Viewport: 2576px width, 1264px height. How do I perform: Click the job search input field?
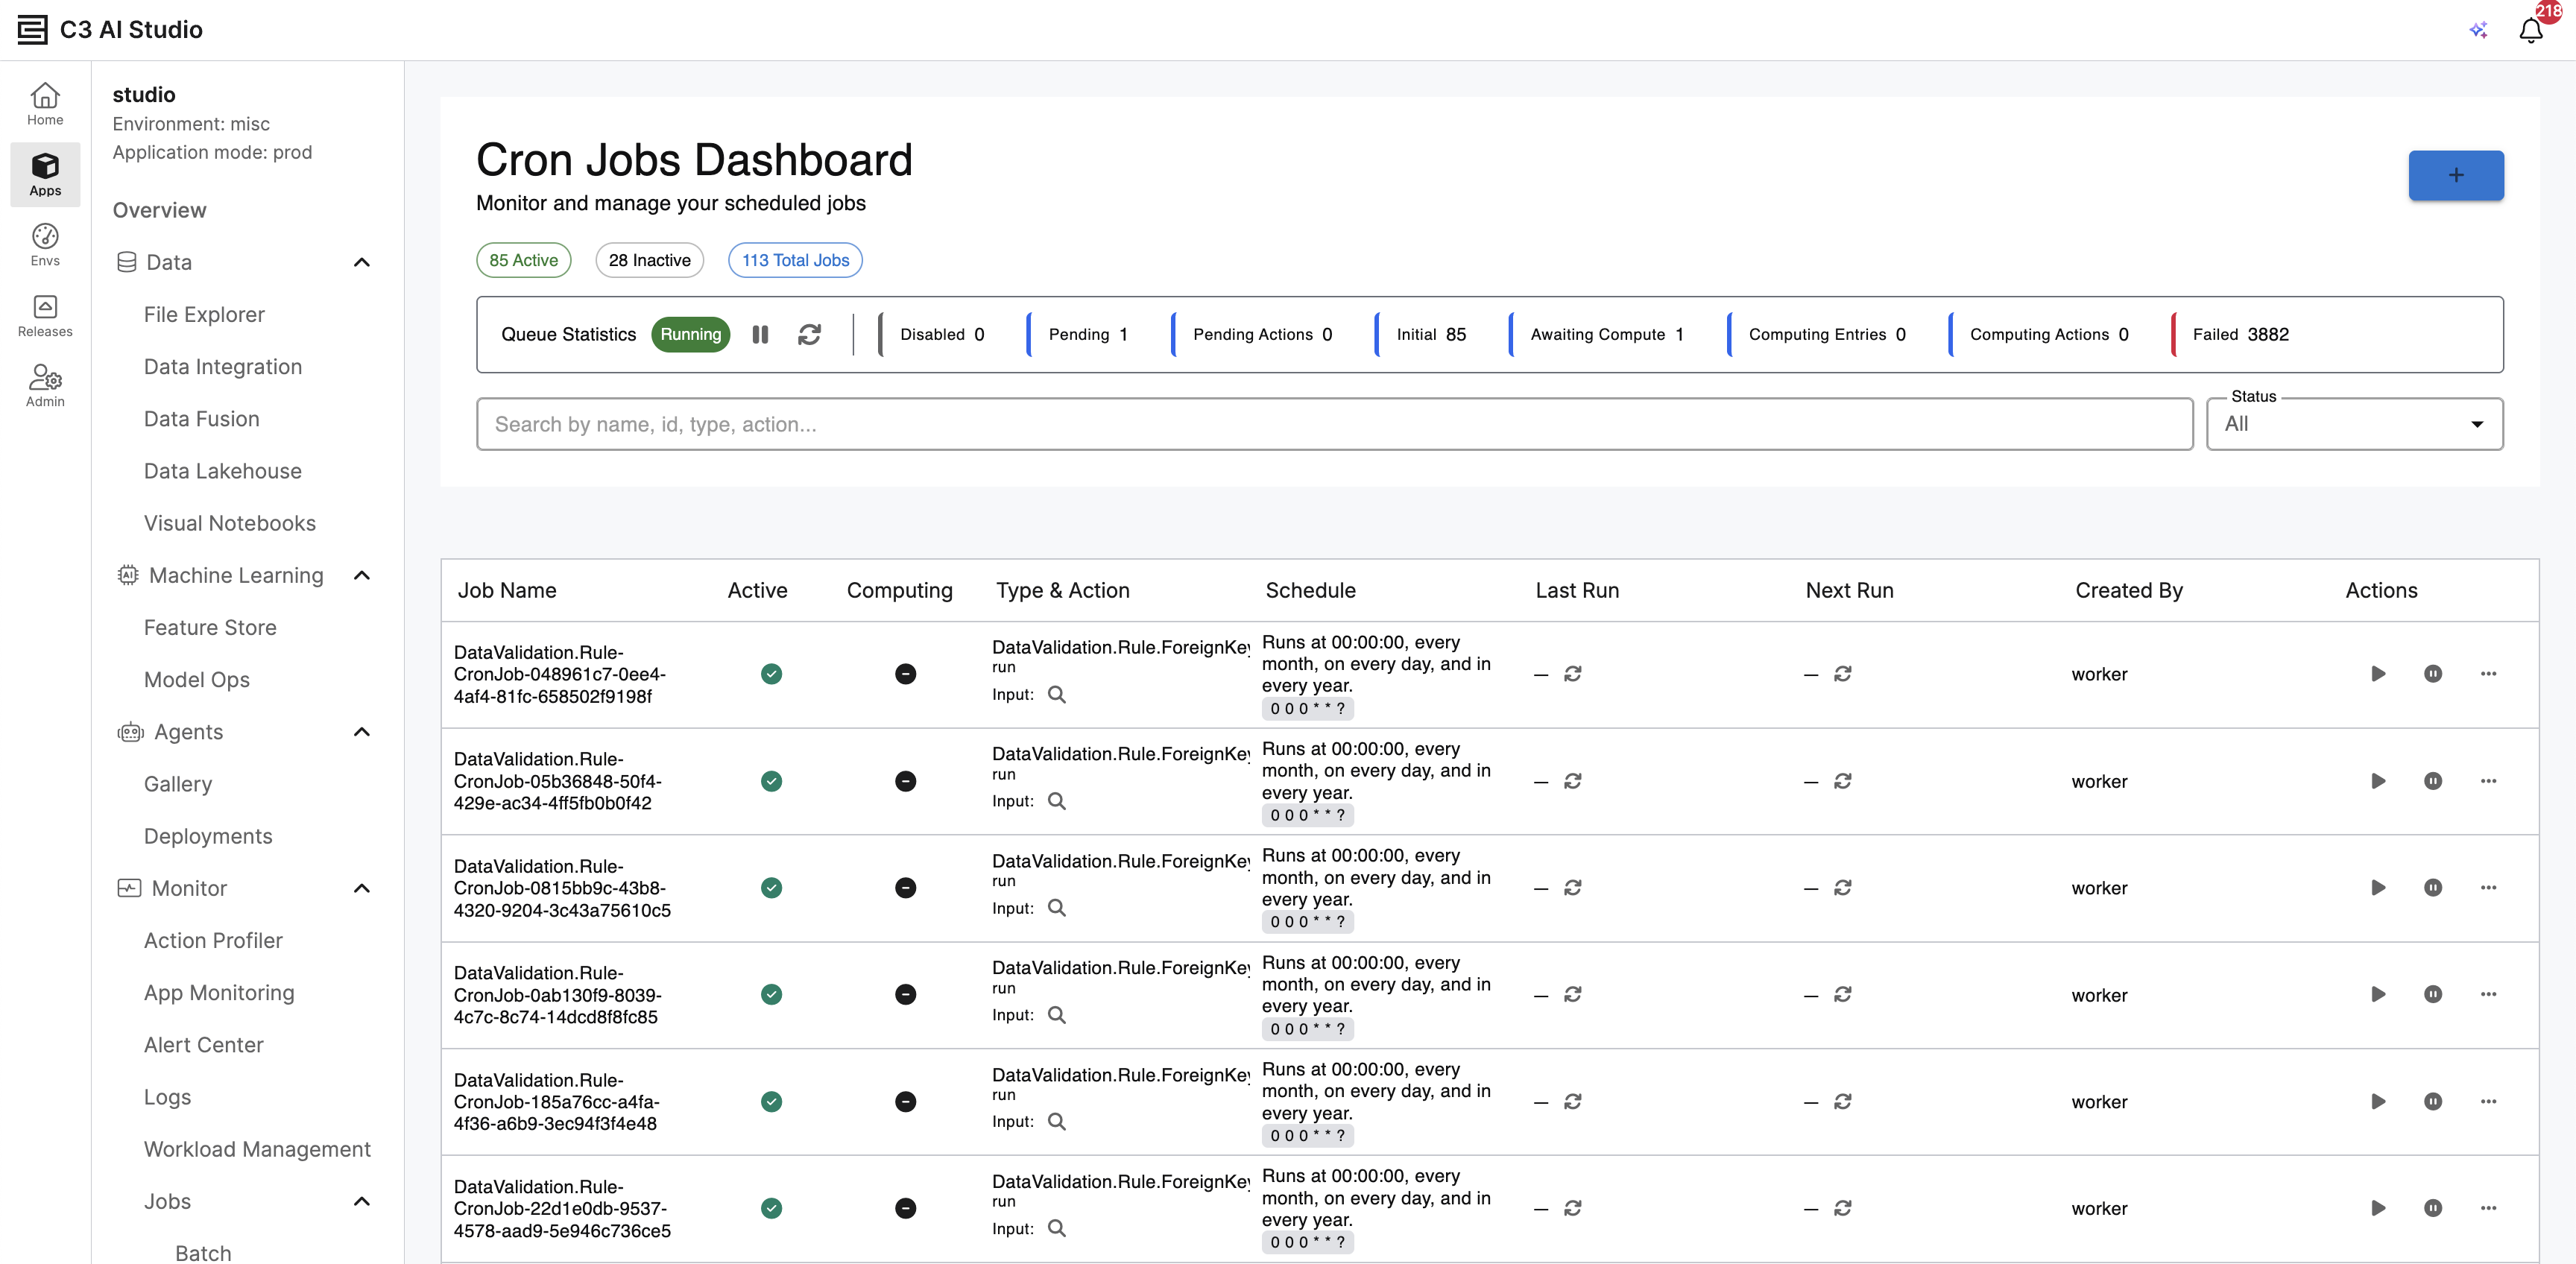pos(1334,424)
